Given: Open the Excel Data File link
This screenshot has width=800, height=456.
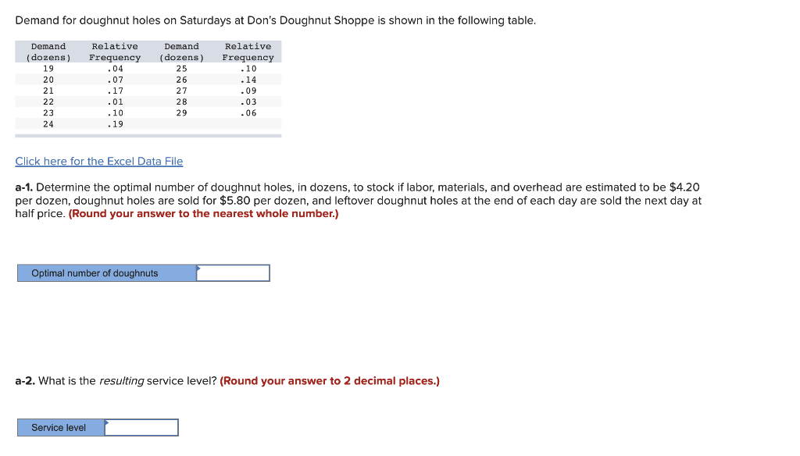Looking at the screenshot, I should click(x=98, y=161).
